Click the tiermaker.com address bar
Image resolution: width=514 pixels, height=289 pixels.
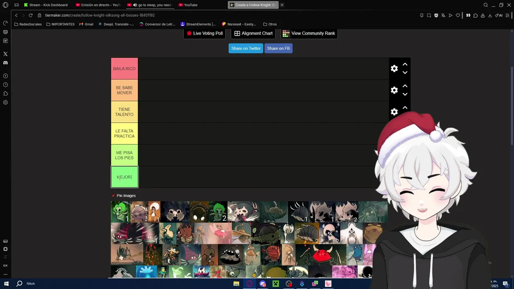point(100,15)
